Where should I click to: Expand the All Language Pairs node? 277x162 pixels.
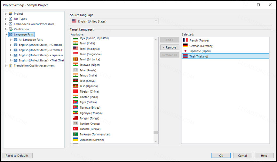[x=11, y=40]
